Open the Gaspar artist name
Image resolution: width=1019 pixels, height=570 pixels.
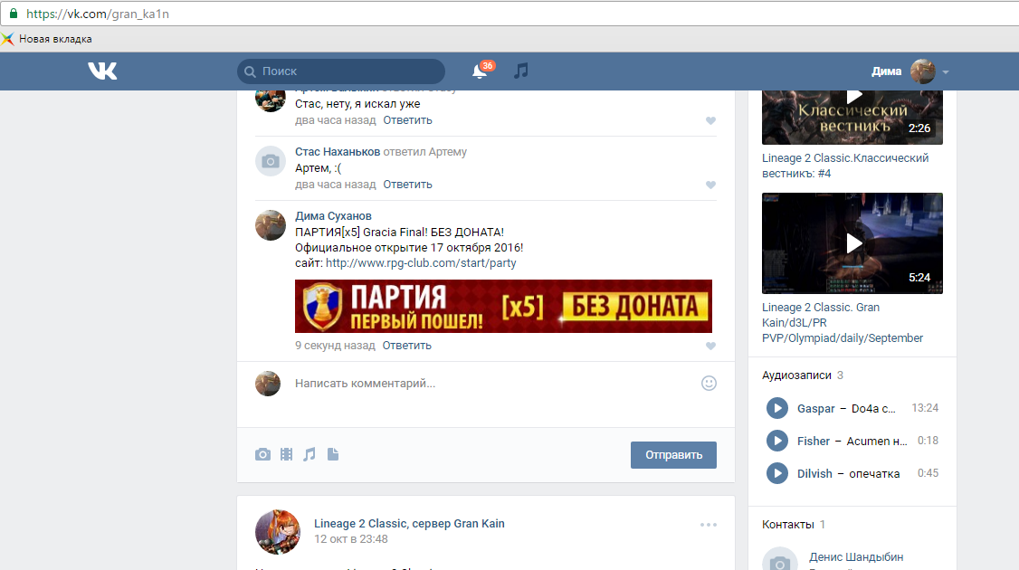pyautogui.click(x=815, y=409)
